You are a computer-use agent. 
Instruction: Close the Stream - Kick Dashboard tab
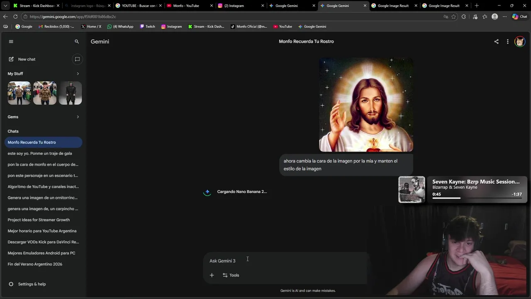point(58,6)
